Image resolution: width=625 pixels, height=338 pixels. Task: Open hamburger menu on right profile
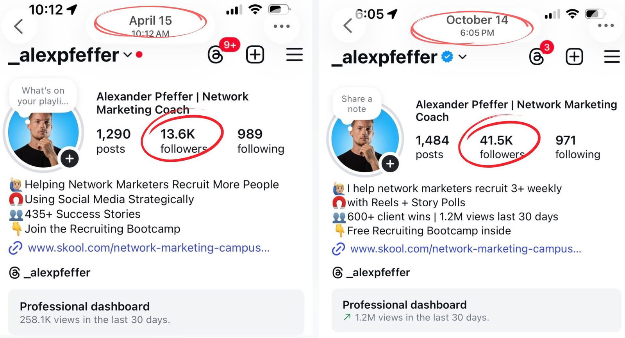(612, 57)
